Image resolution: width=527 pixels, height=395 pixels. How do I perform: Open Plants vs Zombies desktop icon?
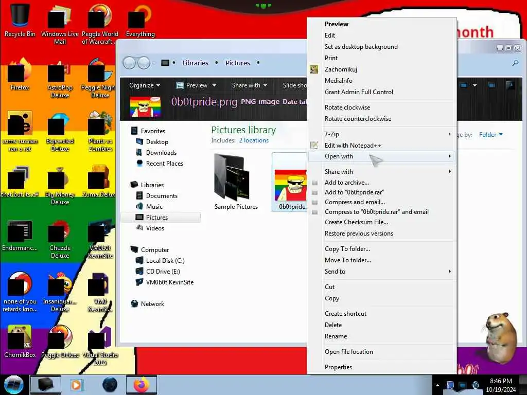click(x=100, y=132)
